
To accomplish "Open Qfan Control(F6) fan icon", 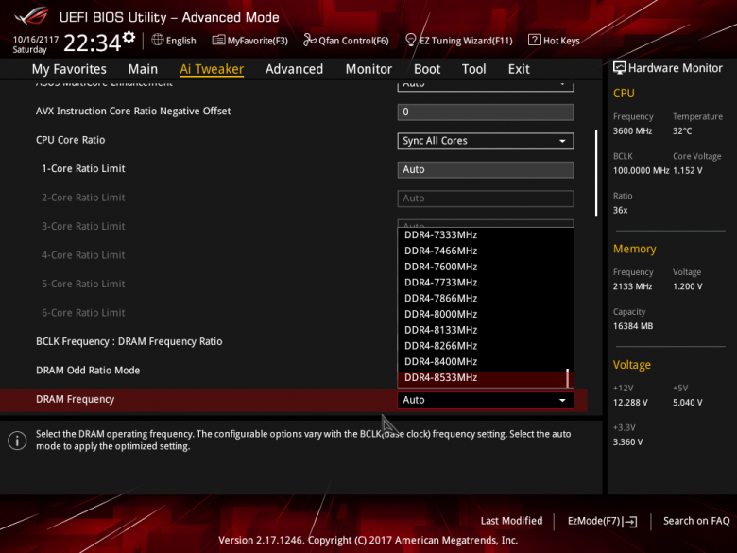I will click(x=309, y=40).
